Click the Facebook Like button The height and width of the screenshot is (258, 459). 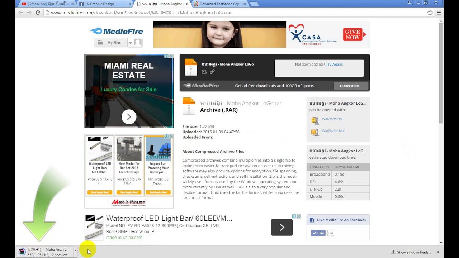(x=318, y=233)
